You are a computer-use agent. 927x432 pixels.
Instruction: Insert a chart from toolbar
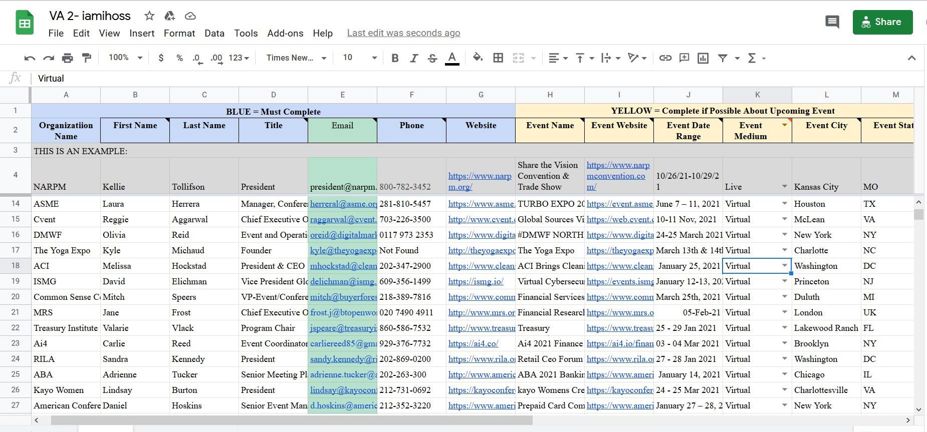(703, 58)
